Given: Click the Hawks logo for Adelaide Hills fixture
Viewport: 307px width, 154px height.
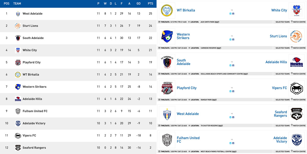Looking at the screenshot, I should tap(296, 62).
